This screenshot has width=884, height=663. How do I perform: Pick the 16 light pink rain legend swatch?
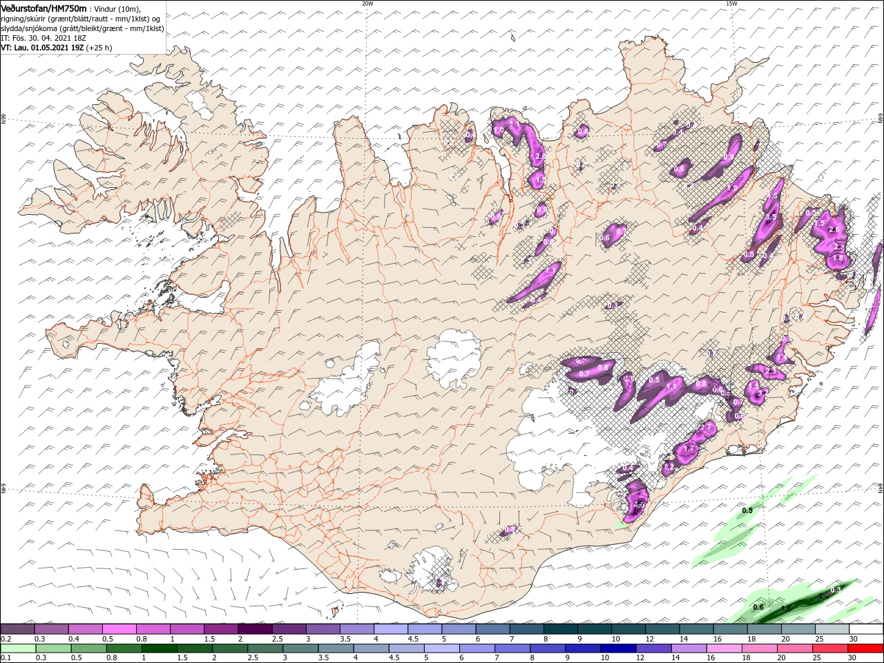[x=724, y=648]
